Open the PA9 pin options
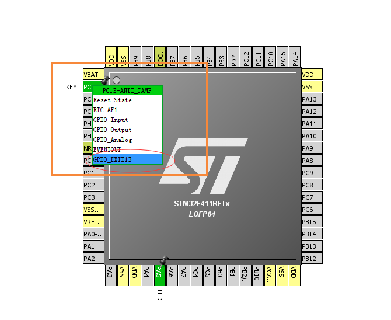Screen dimensions: 391x320 312,148
